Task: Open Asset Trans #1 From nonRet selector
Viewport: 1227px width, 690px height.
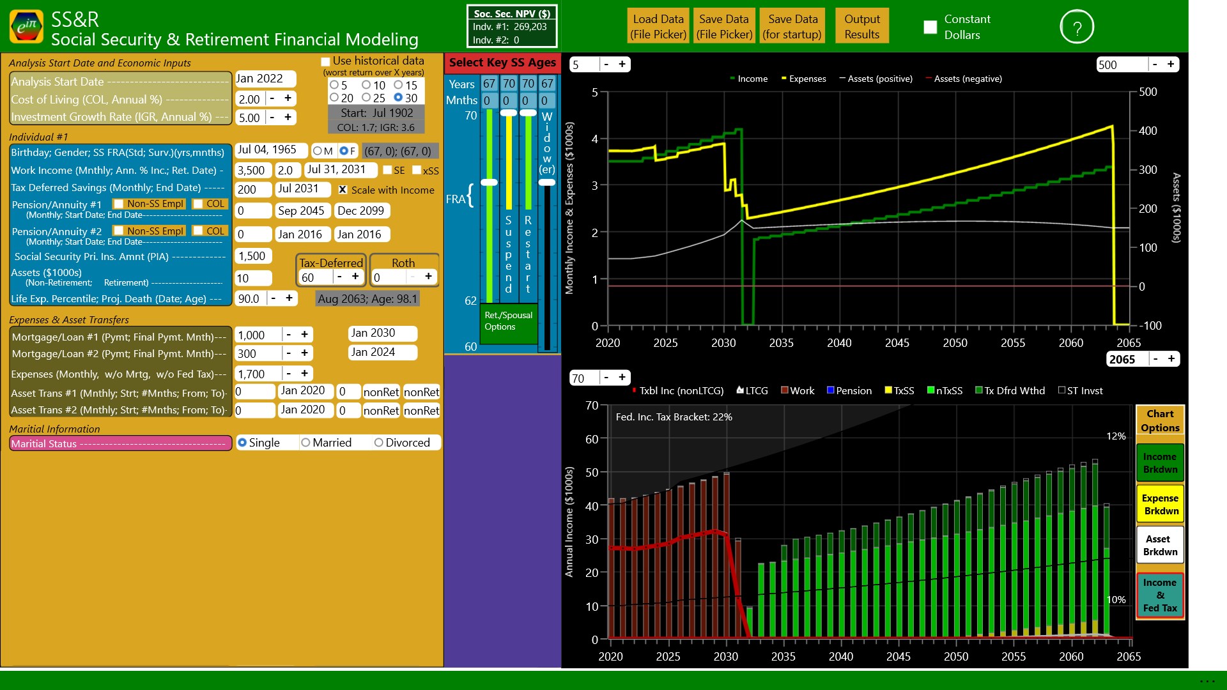Action: click(x=381, y=392)
